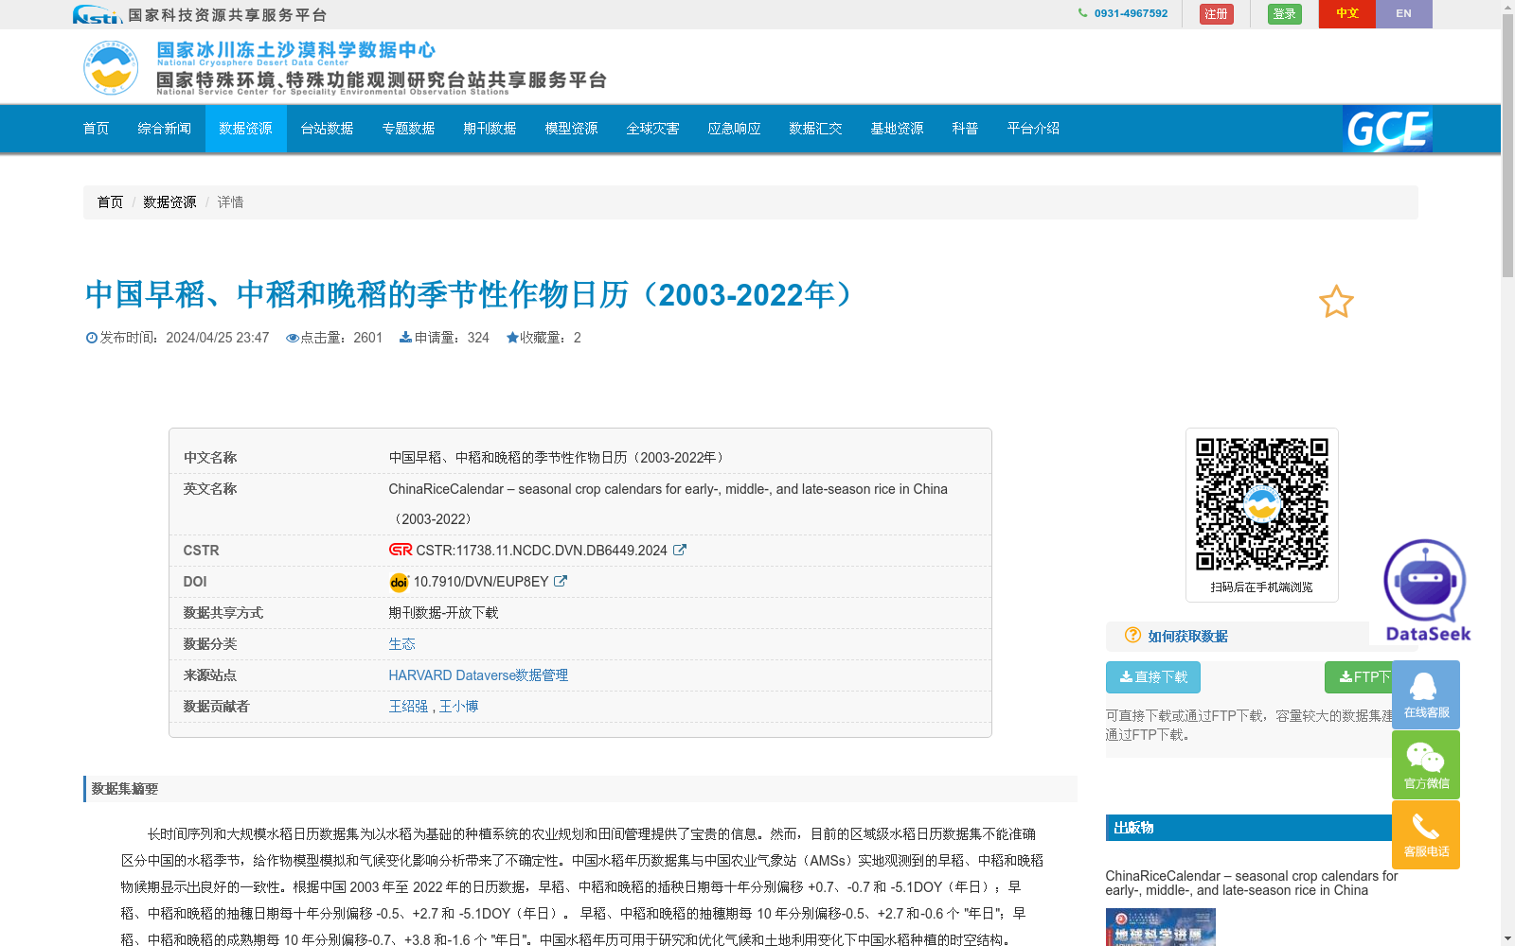Click the 如何获取数据 help link

[1187, 637]
